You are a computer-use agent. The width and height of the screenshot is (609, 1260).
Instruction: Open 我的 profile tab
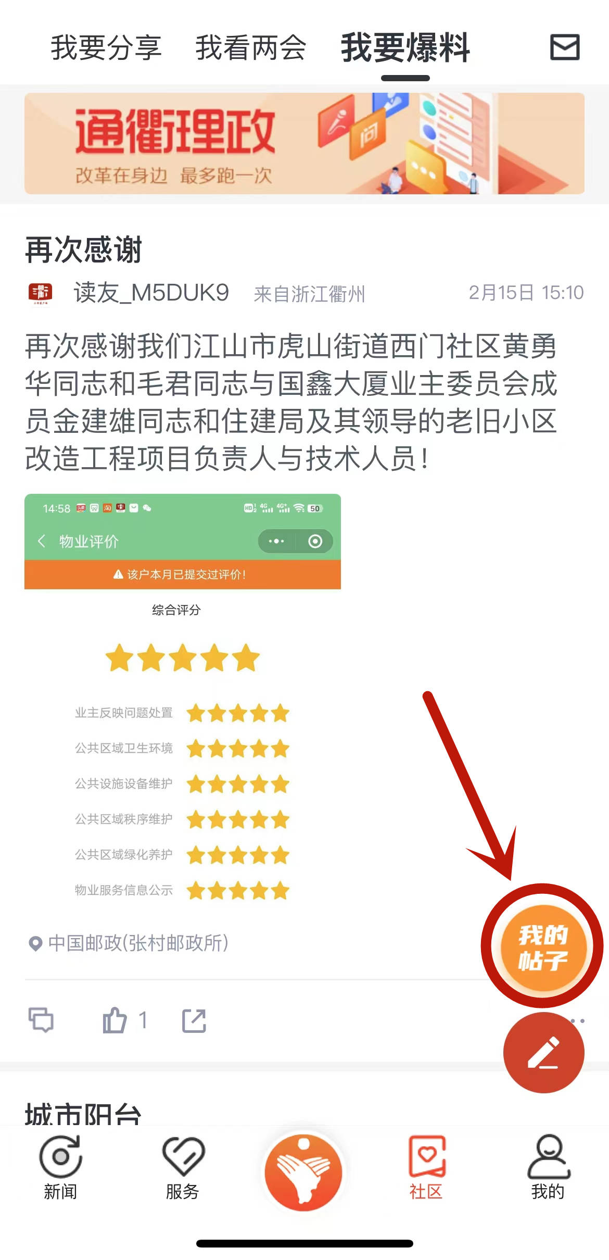point(548,1167)
